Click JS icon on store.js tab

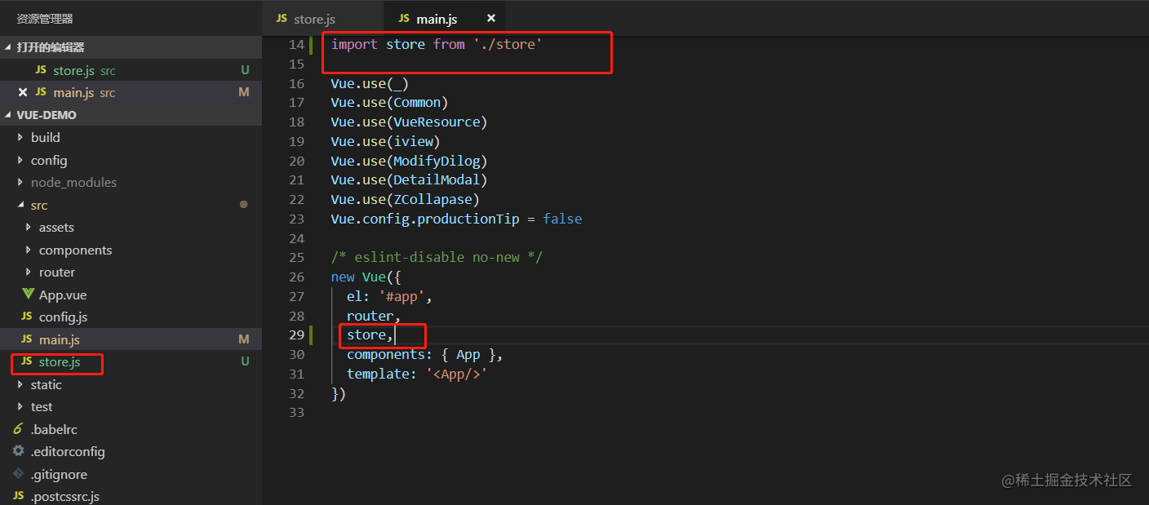[x=282, y=18]
